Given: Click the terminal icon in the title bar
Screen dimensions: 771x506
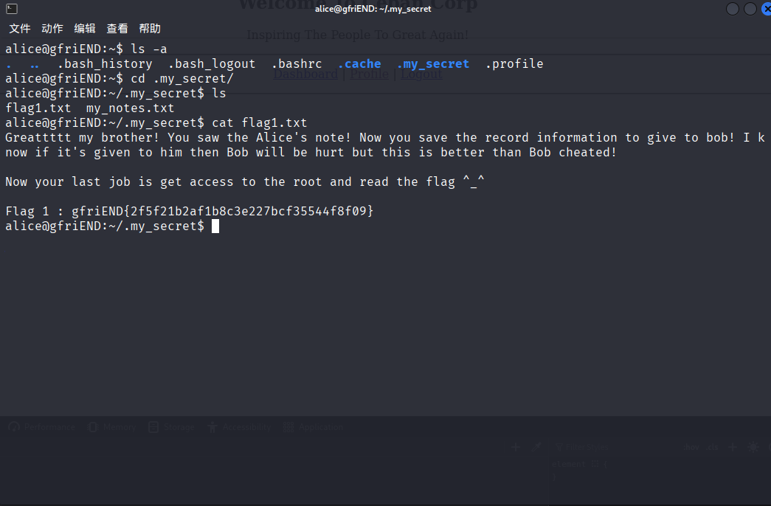Looking at the screenshot, I should (12, 8).
